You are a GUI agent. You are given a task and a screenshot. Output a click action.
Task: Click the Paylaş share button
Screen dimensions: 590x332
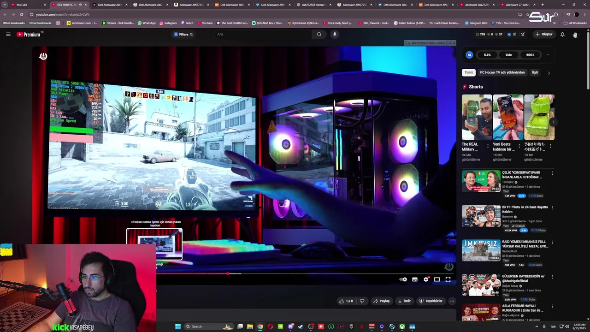(x=382, y=301)
